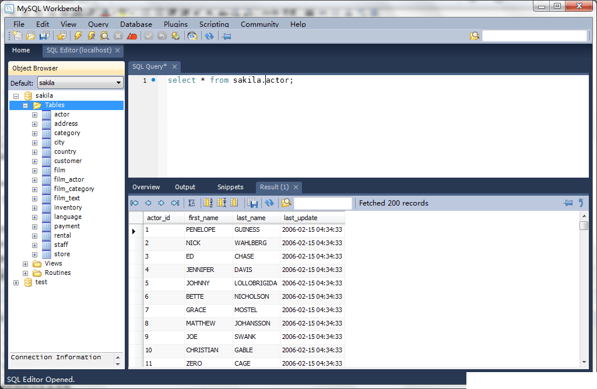Viewport: 597px width, 389px height.
Task: Go to the Home tab
Action: tap(21, 51)
